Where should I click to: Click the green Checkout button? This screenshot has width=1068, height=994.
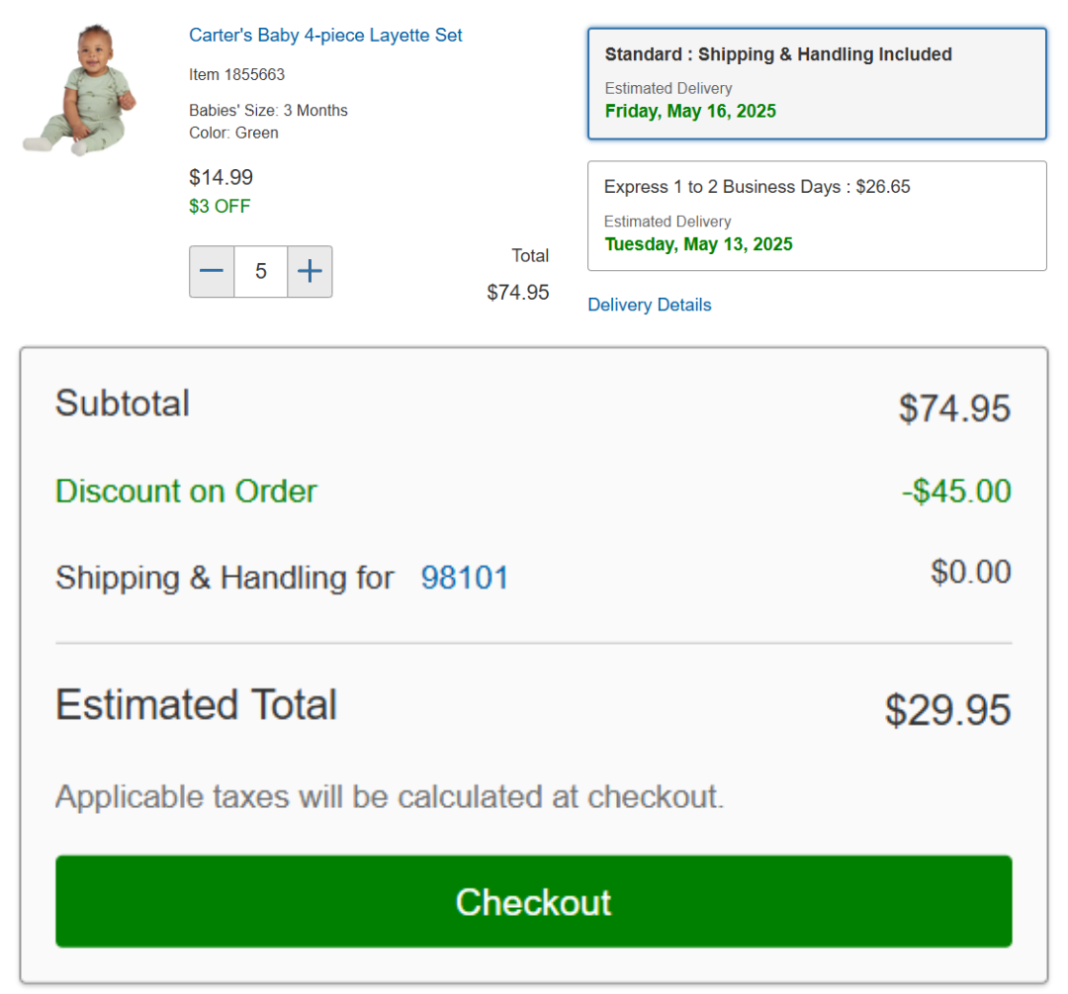pyautogui.click(x=533, y=901)
